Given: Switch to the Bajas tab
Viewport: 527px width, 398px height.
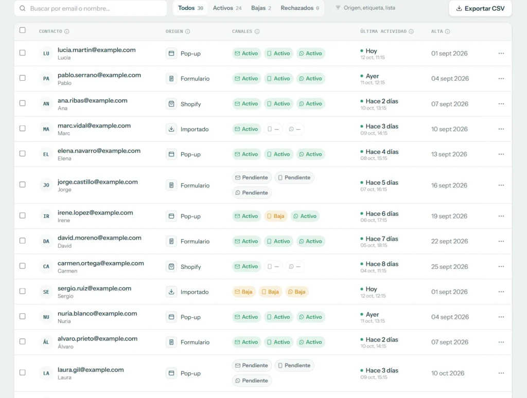Looking at the screenshot, I should tap(261, 8).
